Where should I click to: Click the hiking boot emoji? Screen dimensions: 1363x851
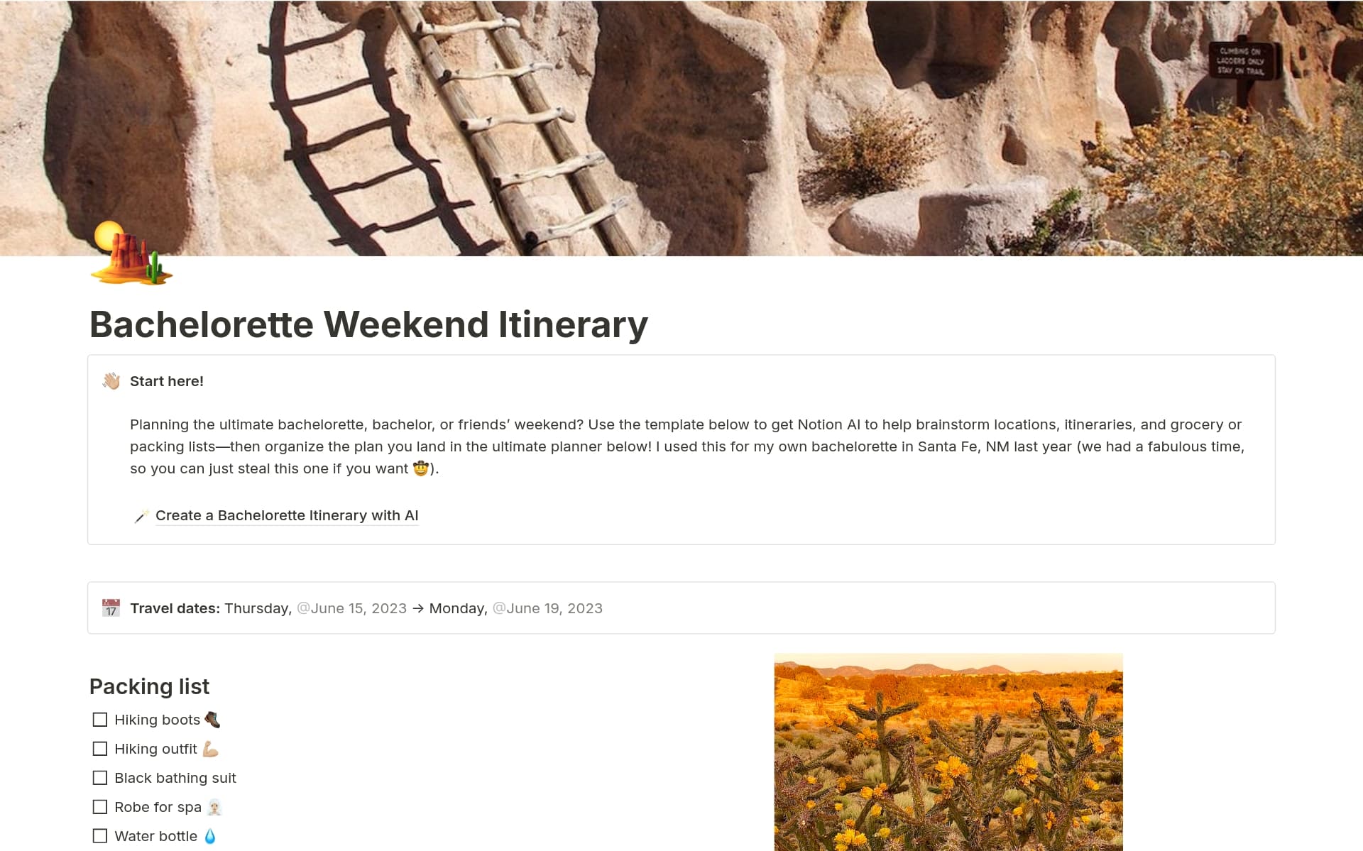tap(212, 719)
